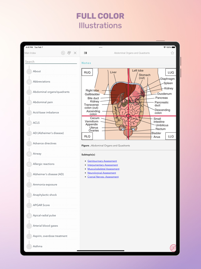Toggle the sidebar layout icon
The width and height of the screenshot is (201, 269).
click(x=85, y=53)
